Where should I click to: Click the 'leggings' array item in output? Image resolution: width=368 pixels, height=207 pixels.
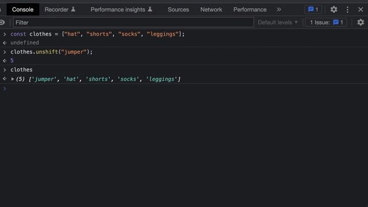point(162,79)
